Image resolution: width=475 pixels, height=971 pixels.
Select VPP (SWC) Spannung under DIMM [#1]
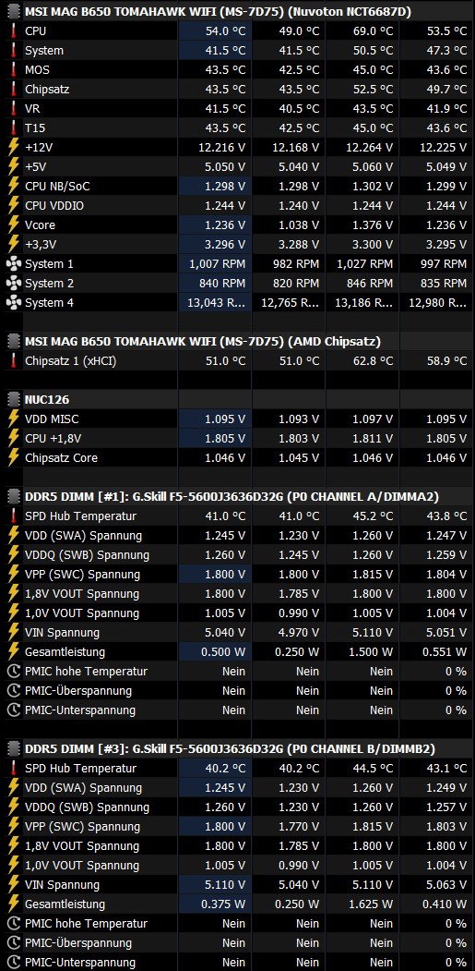(83, 574)
